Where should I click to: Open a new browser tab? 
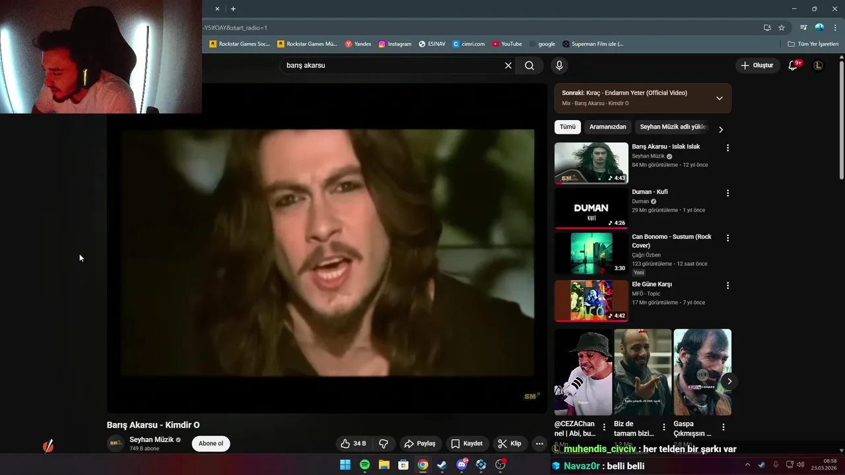[233, 9]
